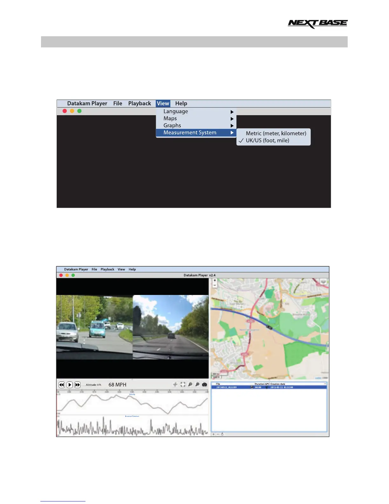The image size is (389, 504).
Task: Open the File menu in the large menu bar
Action: [118, 103]
